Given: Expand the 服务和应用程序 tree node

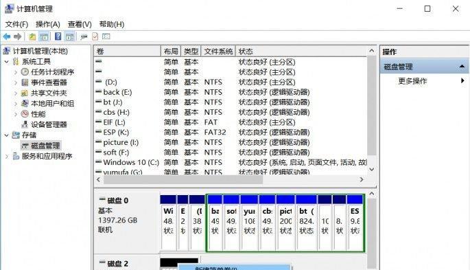Looking at the screenshot, I should (7, 157).
